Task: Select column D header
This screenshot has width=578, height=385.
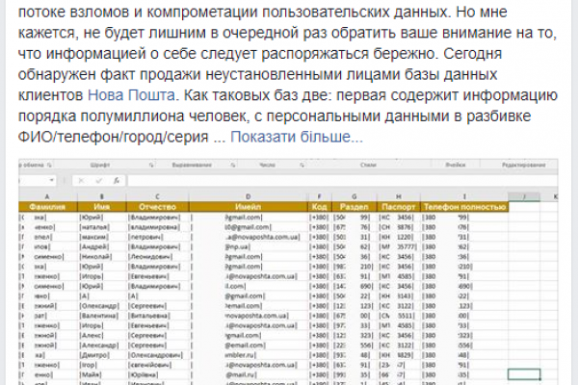Action: click(x=249, y=196)
